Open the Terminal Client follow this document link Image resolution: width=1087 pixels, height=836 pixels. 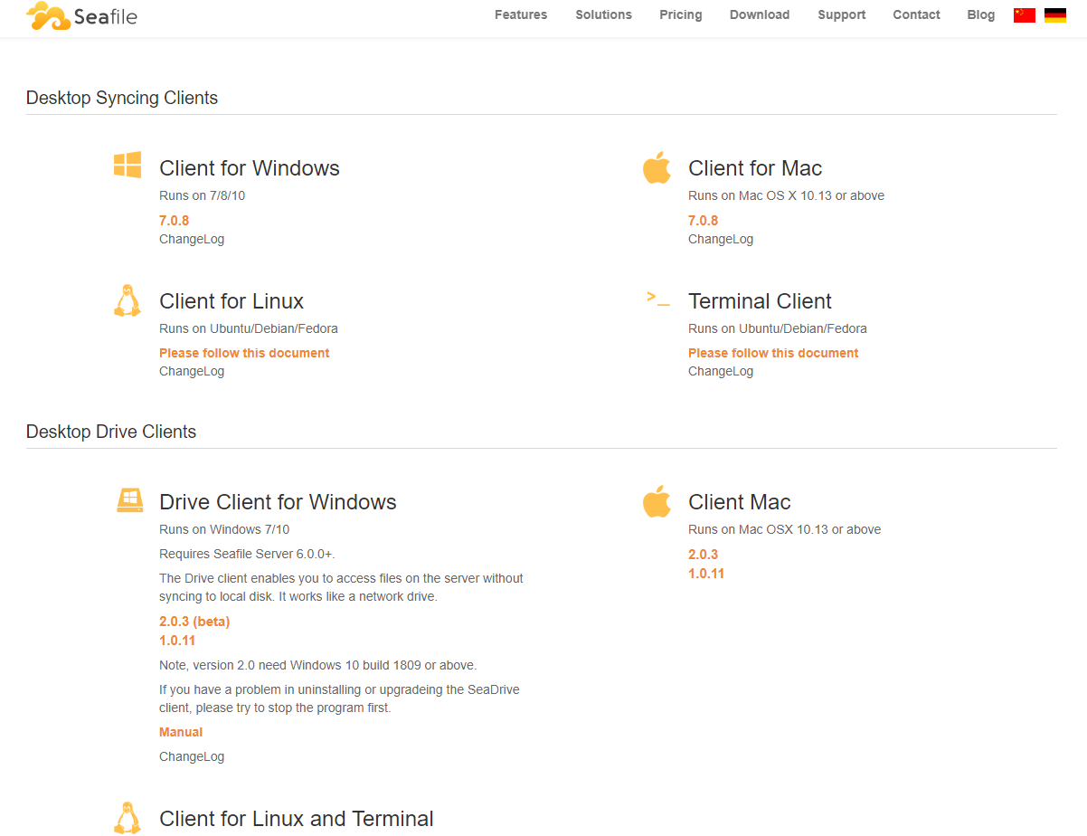pyautogui.click(x=772, y=353)
